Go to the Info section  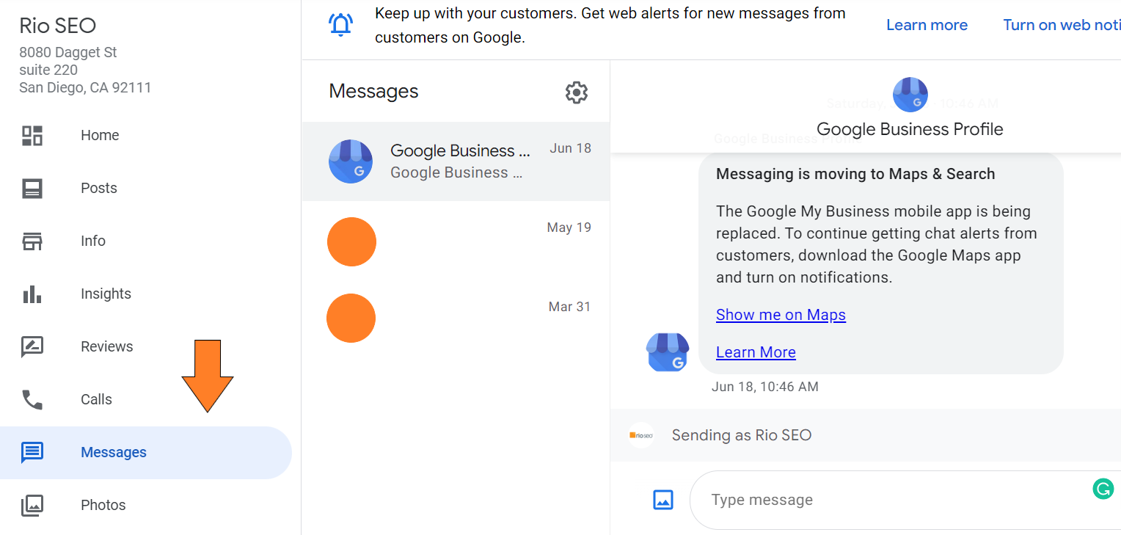click(93, 241)
